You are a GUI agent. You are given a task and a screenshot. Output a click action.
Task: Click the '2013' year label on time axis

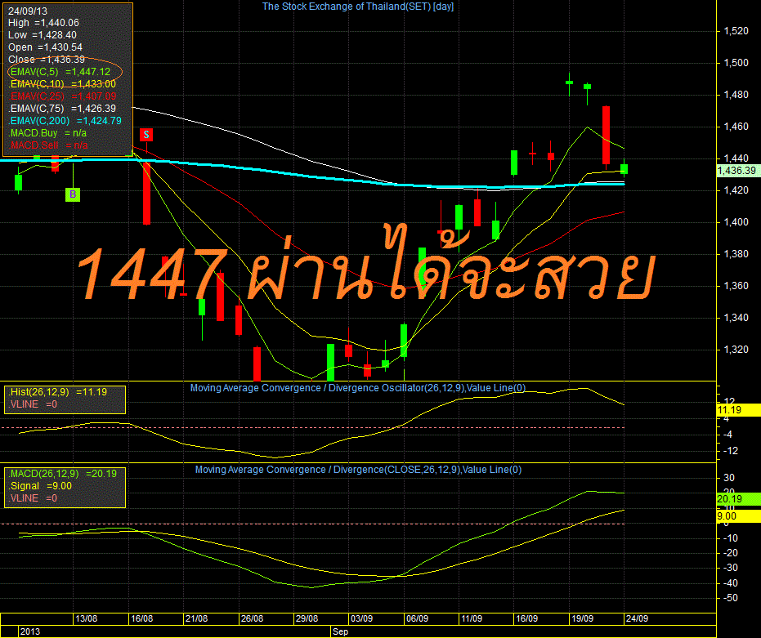[30, 631]
